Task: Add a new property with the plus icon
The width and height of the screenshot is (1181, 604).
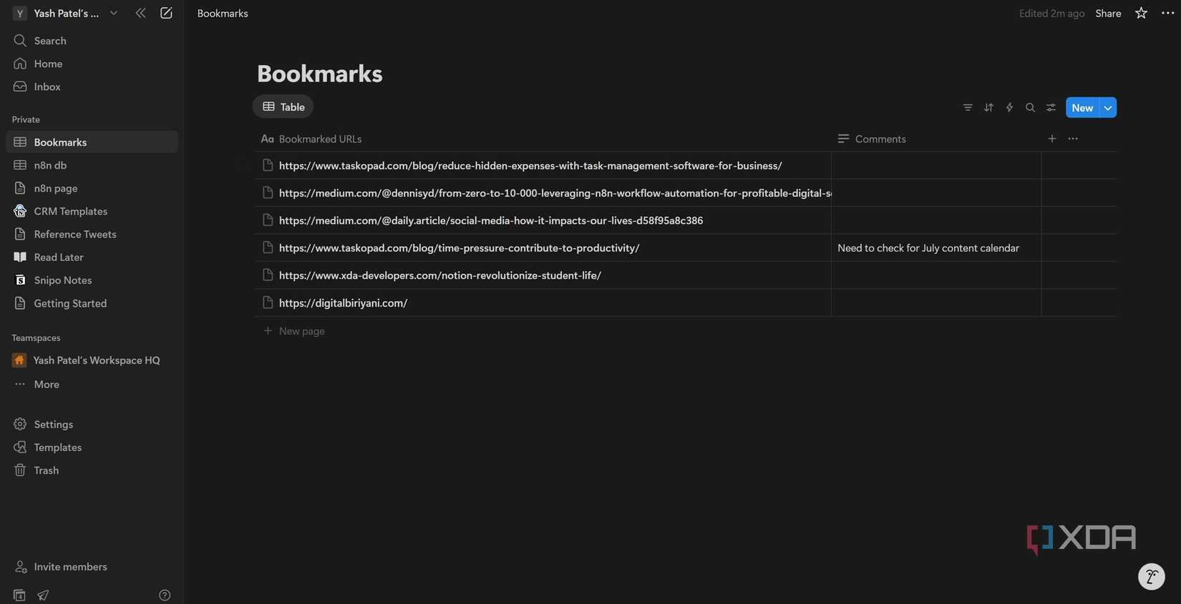Action: (x=1051, y=138)
